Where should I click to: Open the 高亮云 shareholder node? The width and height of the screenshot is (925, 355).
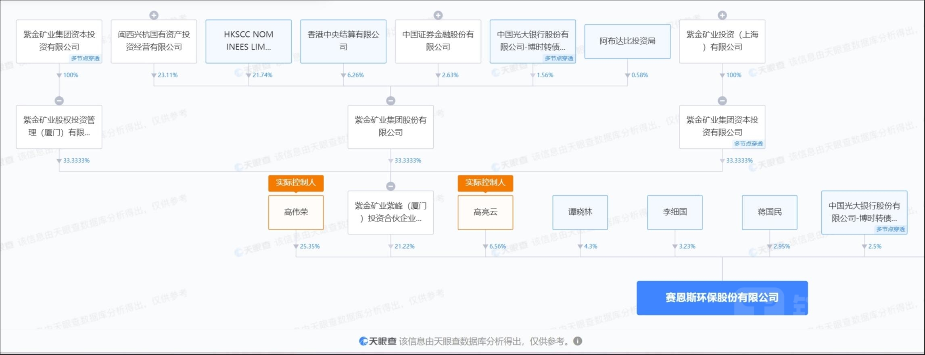[485, 212]
